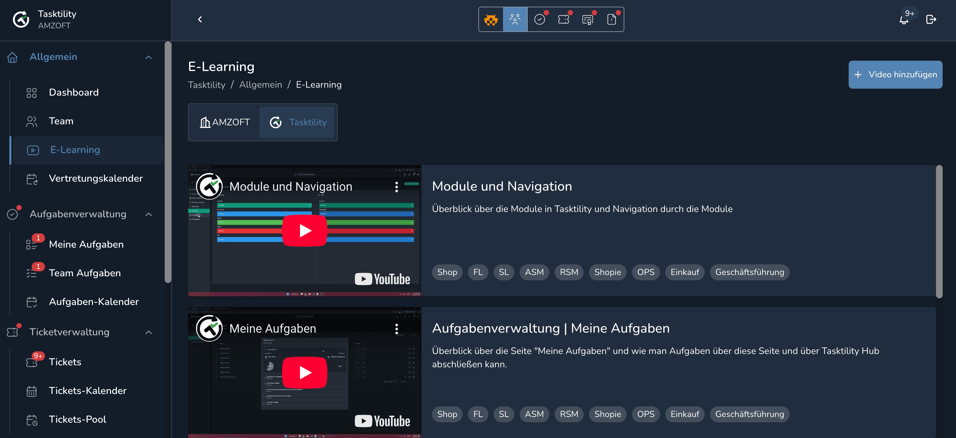
Task: Click the Tasktility logo in the sidebar header
Action: pyautogui.click(x=21, y=19)
